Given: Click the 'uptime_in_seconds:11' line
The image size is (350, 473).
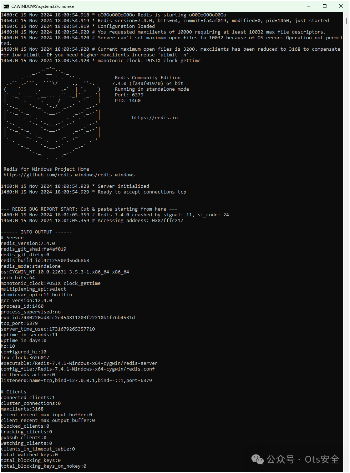Looking at the screenshot, I should click(29, 335).
